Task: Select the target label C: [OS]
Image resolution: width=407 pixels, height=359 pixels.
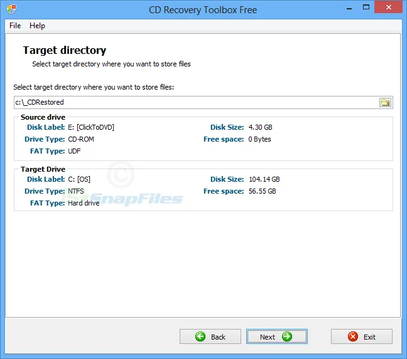Action: 79,179
